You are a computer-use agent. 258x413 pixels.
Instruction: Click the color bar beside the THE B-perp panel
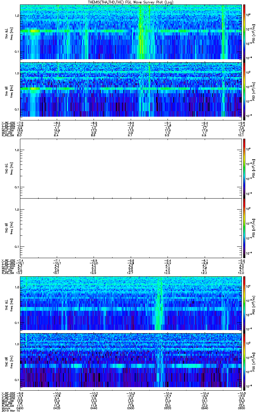[x=244, y=303]
